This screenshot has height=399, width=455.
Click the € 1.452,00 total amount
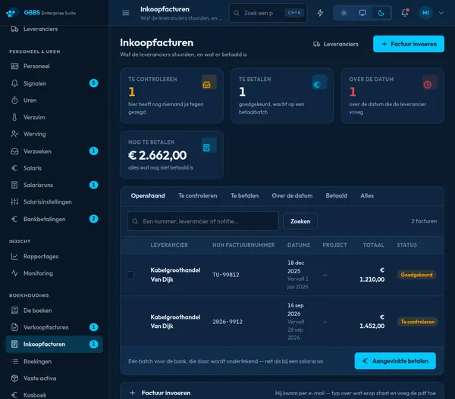(372, 321)
